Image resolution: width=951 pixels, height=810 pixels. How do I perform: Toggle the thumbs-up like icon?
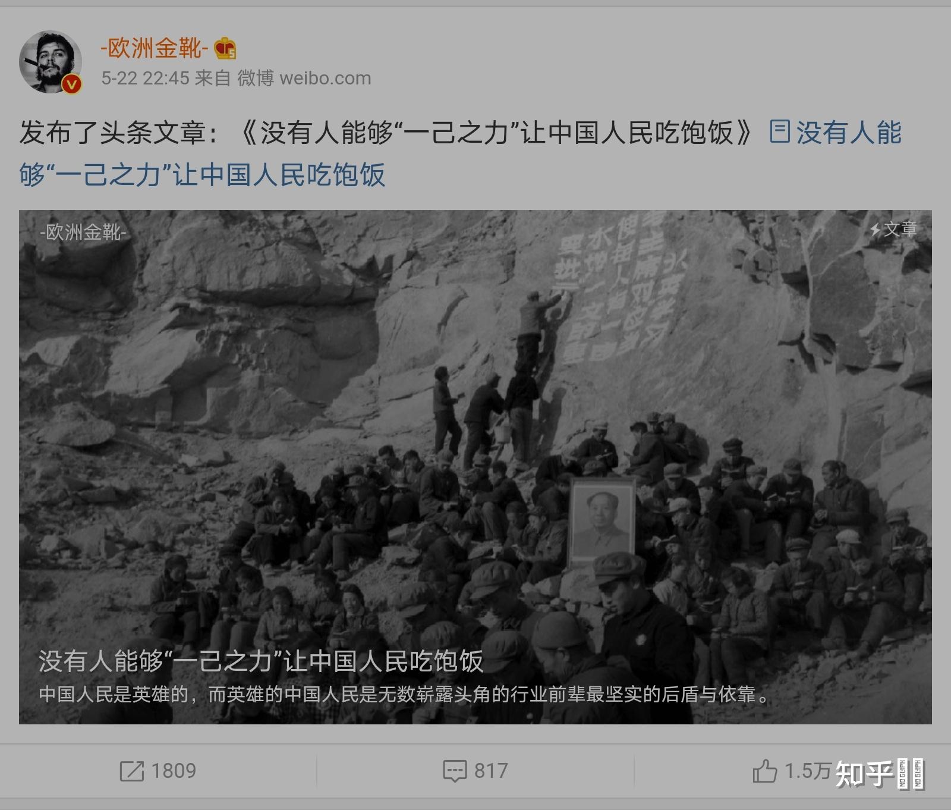point(764,771)
